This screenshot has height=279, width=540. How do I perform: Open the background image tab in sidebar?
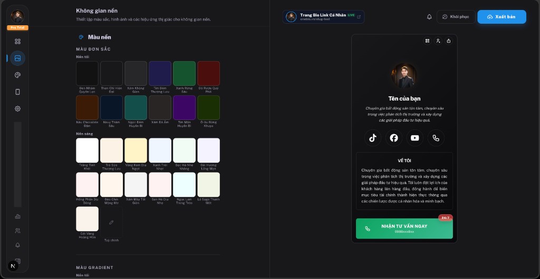(x=17, y=58)
